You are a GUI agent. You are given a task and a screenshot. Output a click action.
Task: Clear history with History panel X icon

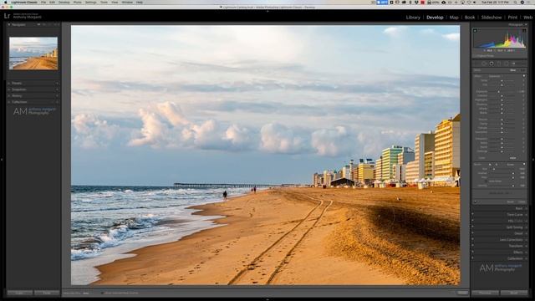click(x=57, y=96)
